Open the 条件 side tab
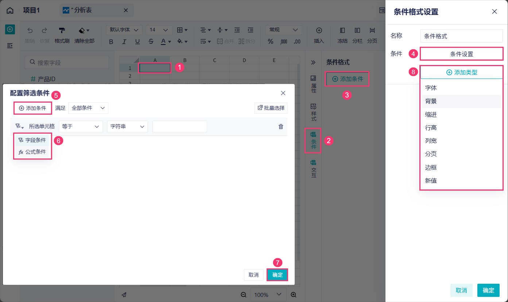 [313, 141]
